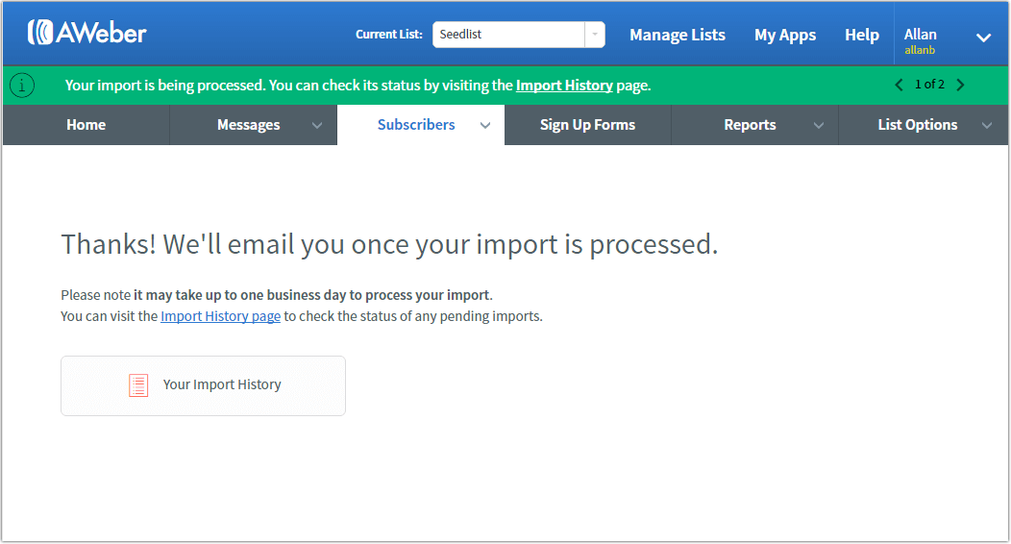Open the Current List dropdown arrow
This screenshot has width=1011, height=544.
click(595, 35)
